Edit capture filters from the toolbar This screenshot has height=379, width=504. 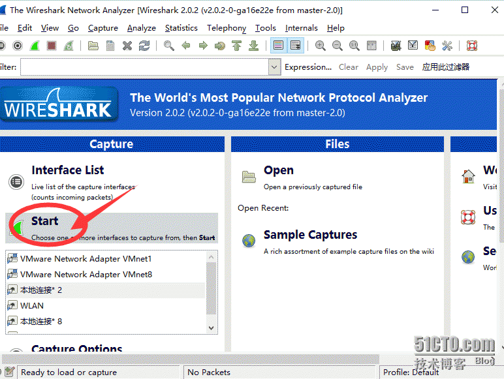click(x=396, y=46)
